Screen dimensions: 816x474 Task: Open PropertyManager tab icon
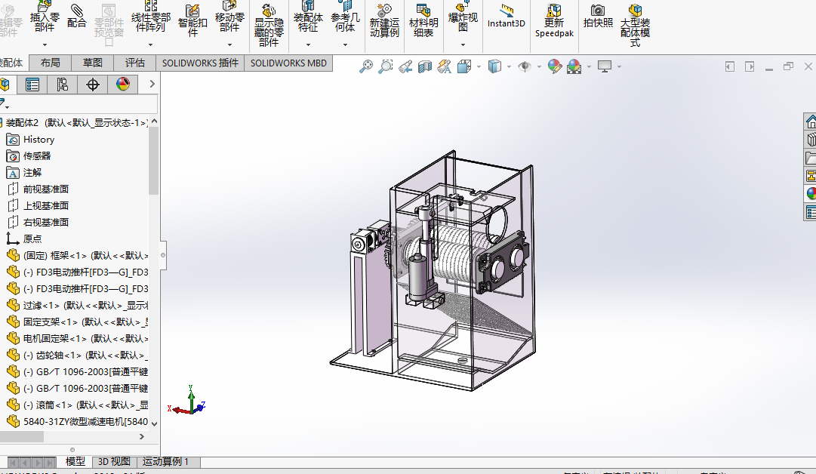[x=32, y=85]
